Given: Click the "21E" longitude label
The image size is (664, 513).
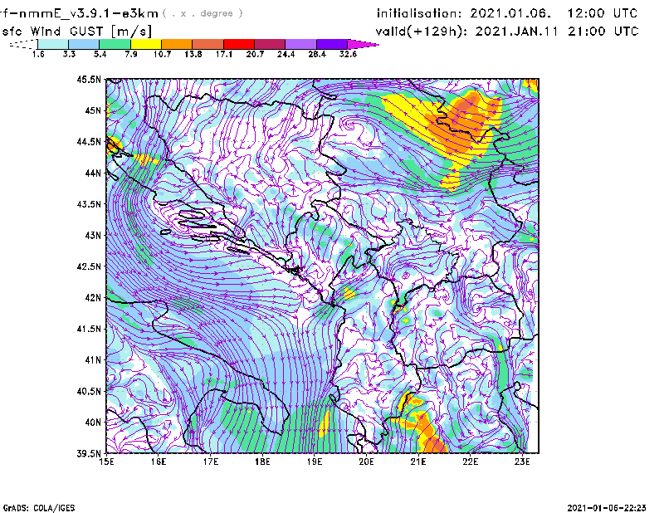Looking at the screenshot, I should tap(418, 462).
